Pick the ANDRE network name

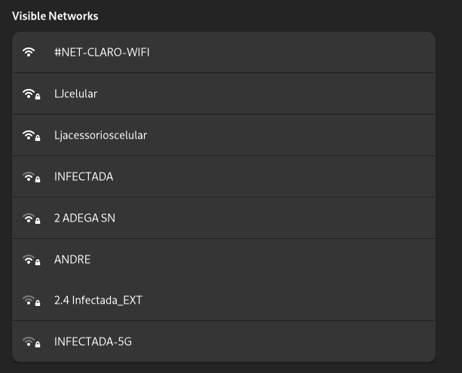pyautogui.click(x=72, y=259)
